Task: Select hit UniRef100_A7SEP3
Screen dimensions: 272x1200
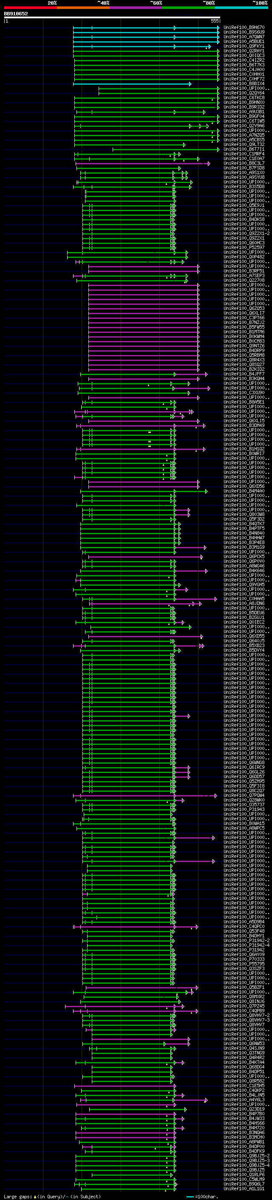Action: 244,276
